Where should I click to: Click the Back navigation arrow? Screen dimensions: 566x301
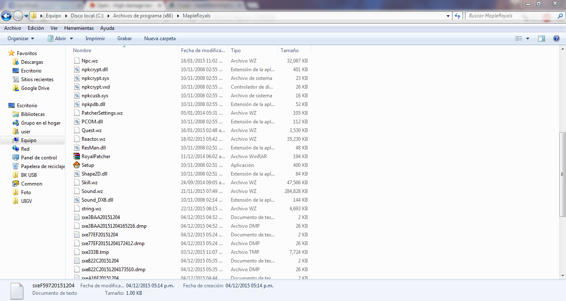coord(7,16)
